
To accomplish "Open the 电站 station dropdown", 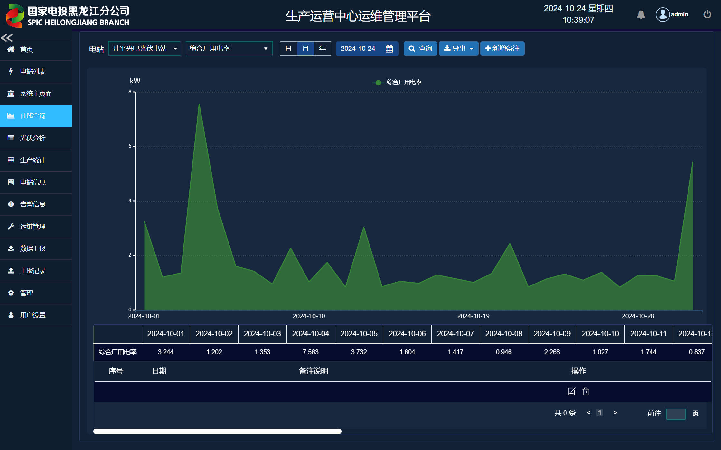I will pyautogui.click(x=145, y=49).
